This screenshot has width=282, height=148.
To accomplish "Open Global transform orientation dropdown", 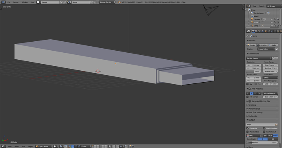I will (86, 146).
